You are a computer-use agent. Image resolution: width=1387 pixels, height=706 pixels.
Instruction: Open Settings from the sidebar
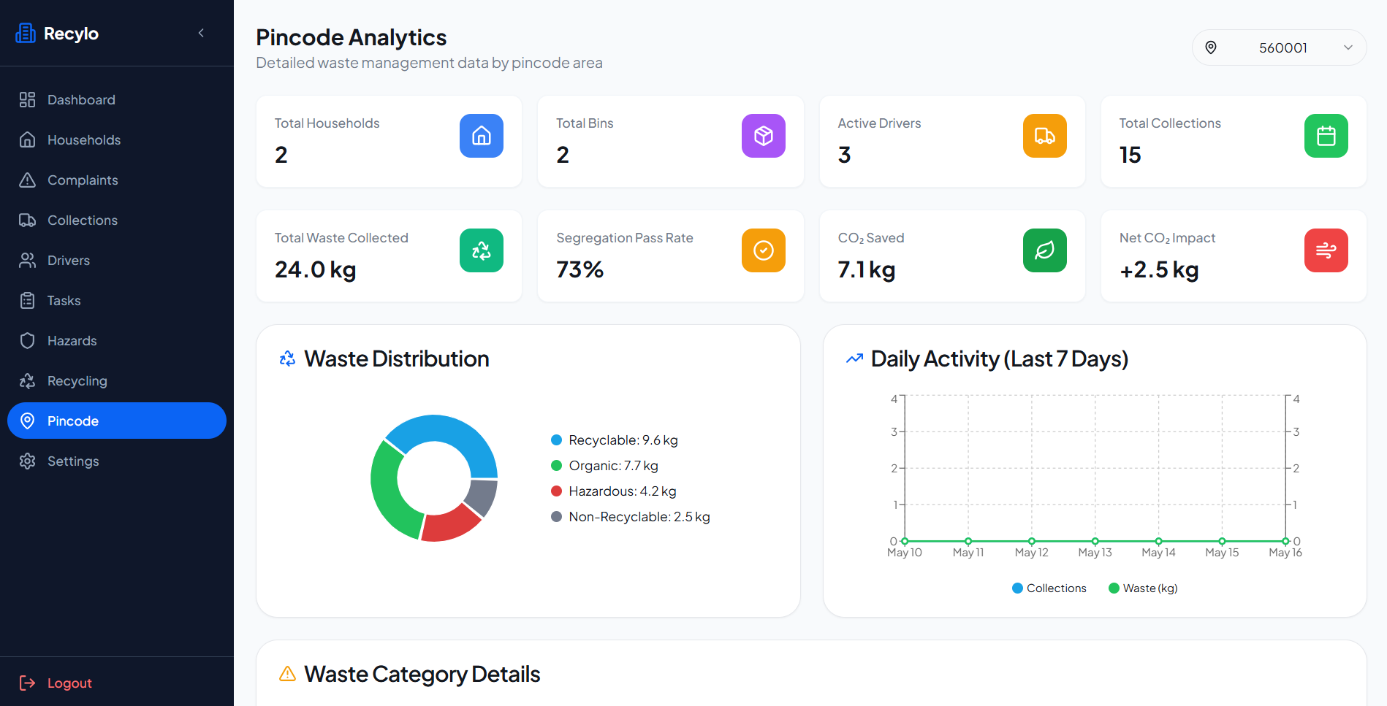click(x=117, y=461)
